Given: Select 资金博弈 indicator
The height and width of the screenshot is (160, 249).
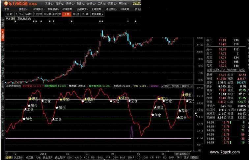Looking at the screenshot, I should pyautogui.click(x=48, y=157).
